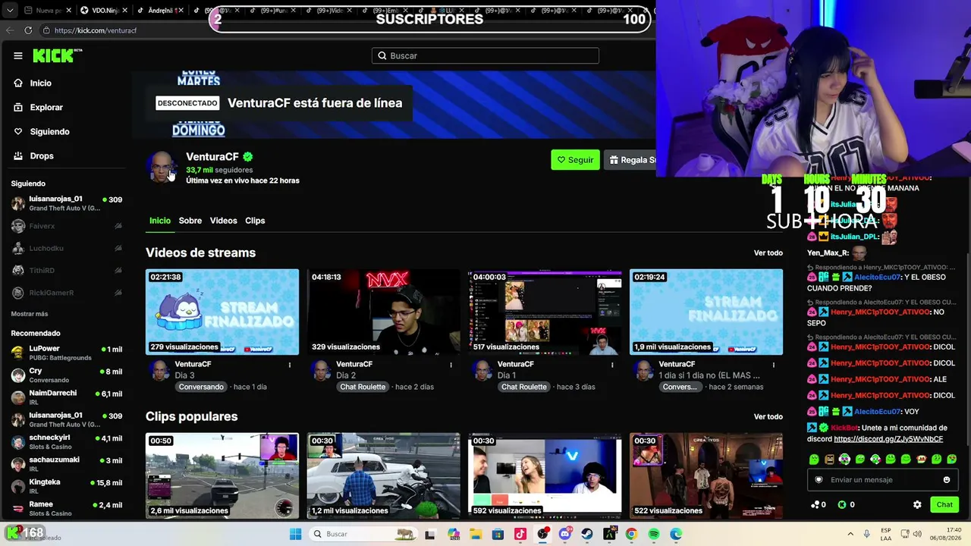Click the Chat Roulette tag under Dia 1
Image resolution: width=971 pixels, height=546 pixels.
(x=524, y=387)
